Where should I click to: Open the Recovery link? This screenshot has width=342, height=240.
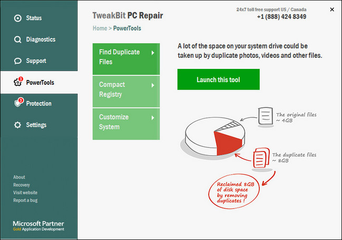tap(22, 185)
